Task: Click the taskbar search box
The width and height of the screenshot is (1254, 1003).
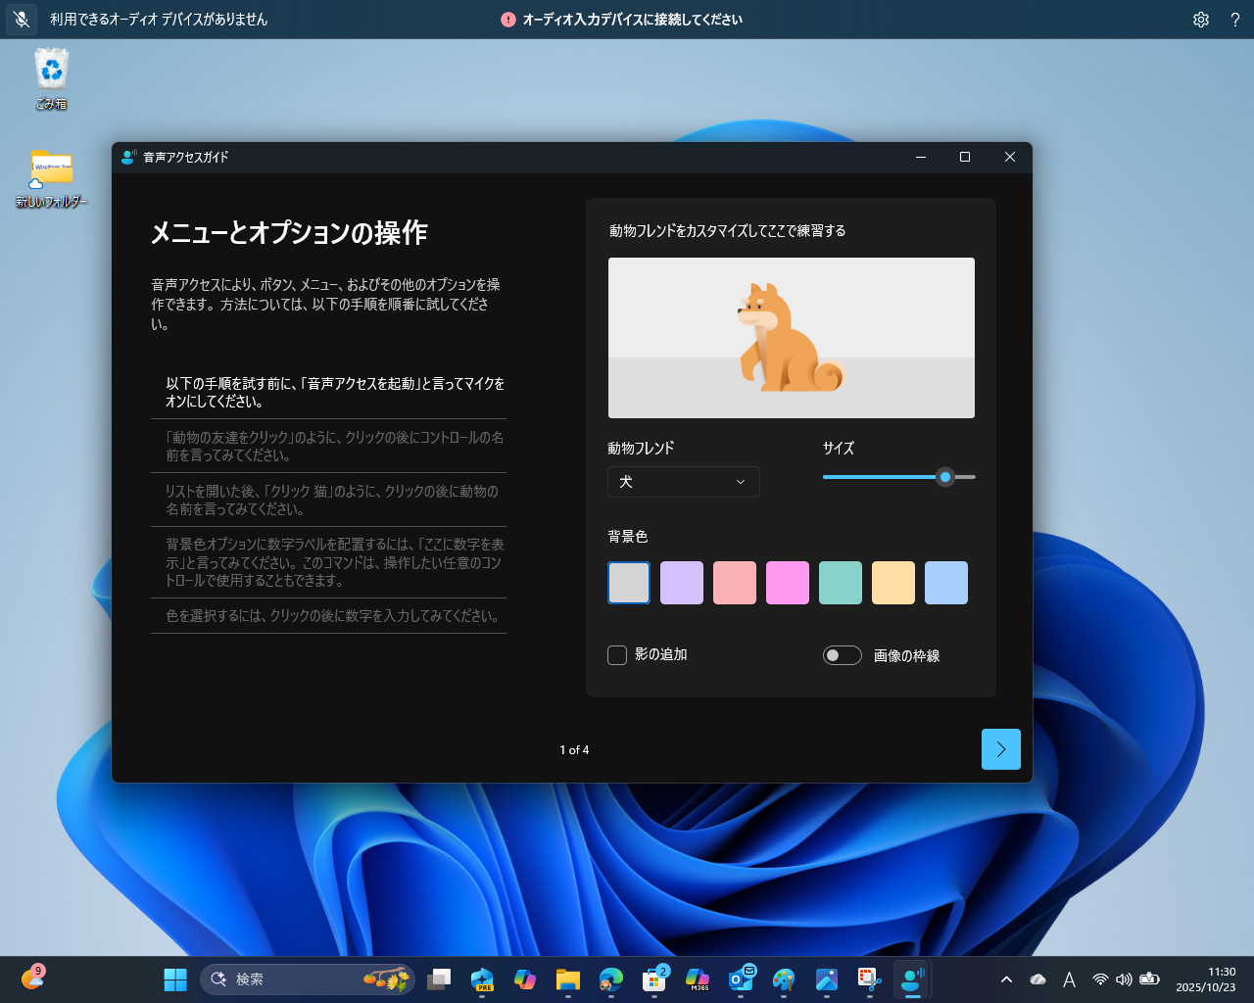Action: 294,979
